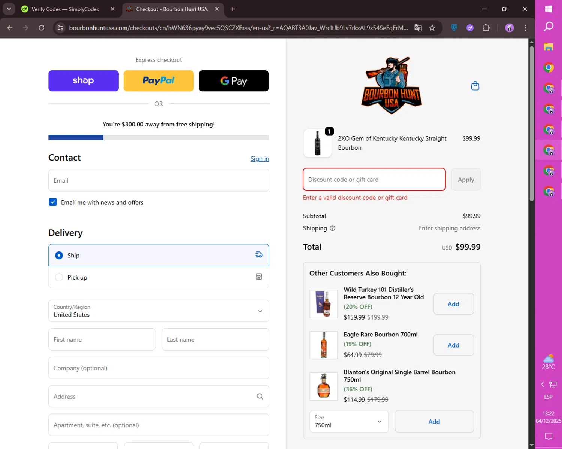Click the Sign in link
The image size is (562, 449).
tap(260, 159)
